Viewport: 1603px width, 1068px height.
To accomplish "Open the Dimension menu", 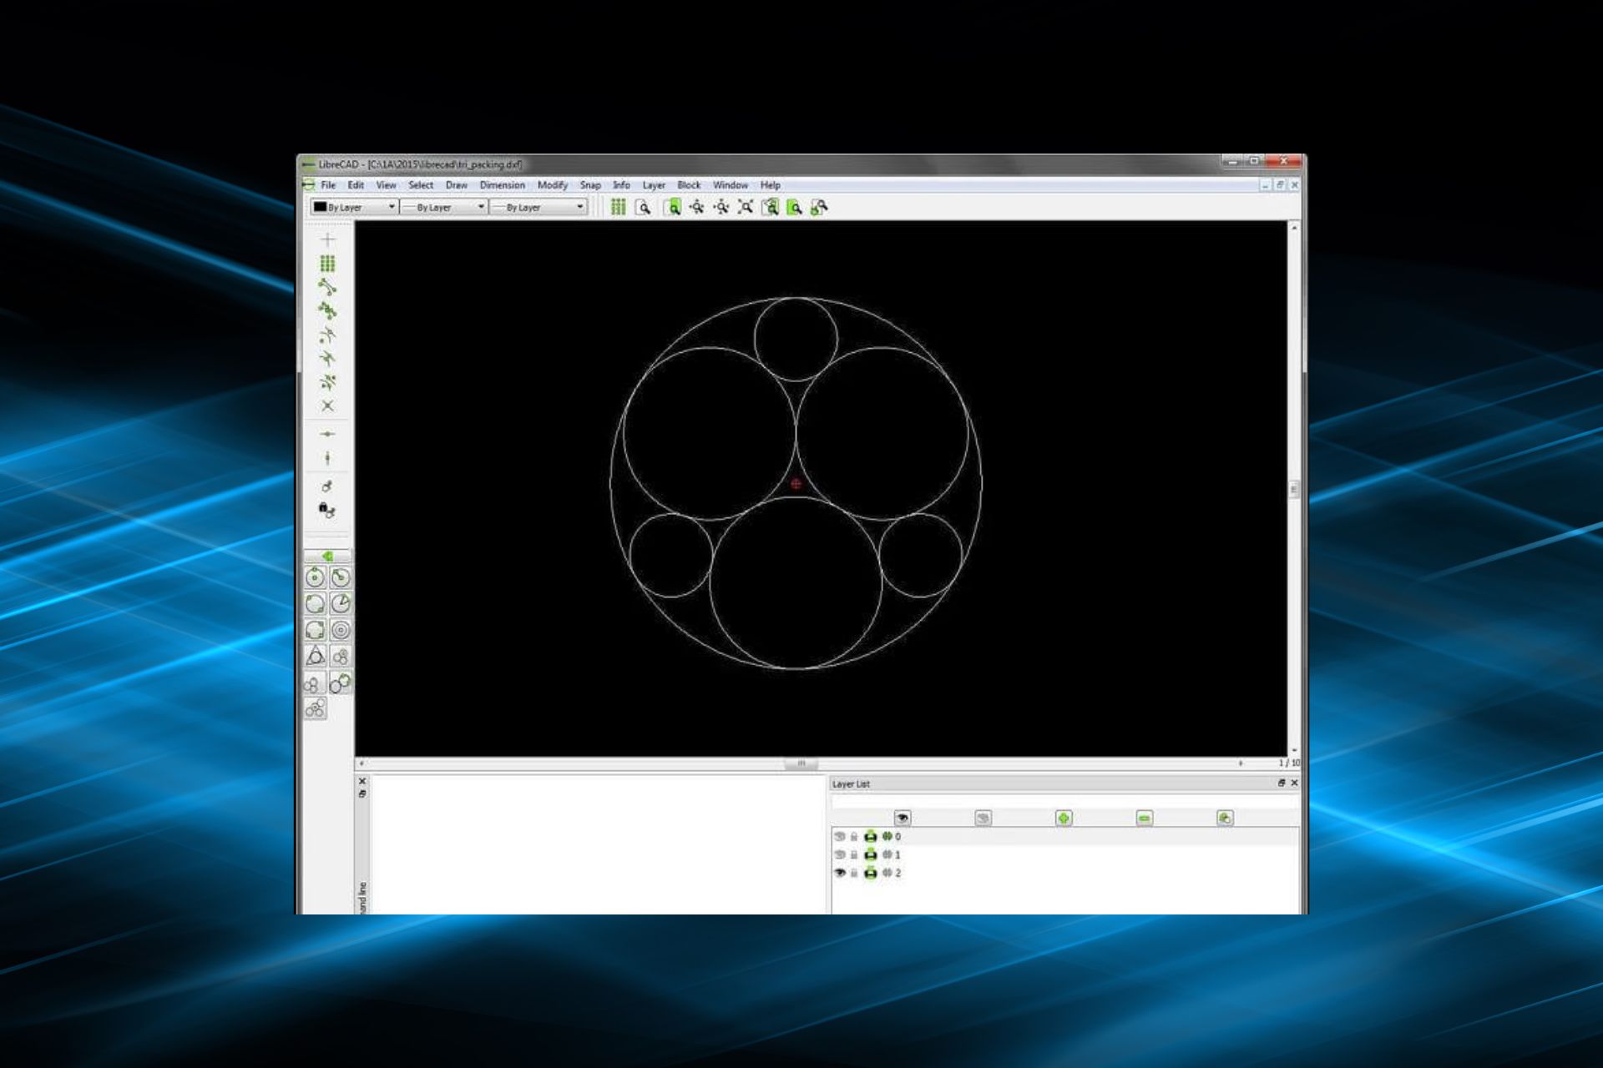I will coord(502,185).
